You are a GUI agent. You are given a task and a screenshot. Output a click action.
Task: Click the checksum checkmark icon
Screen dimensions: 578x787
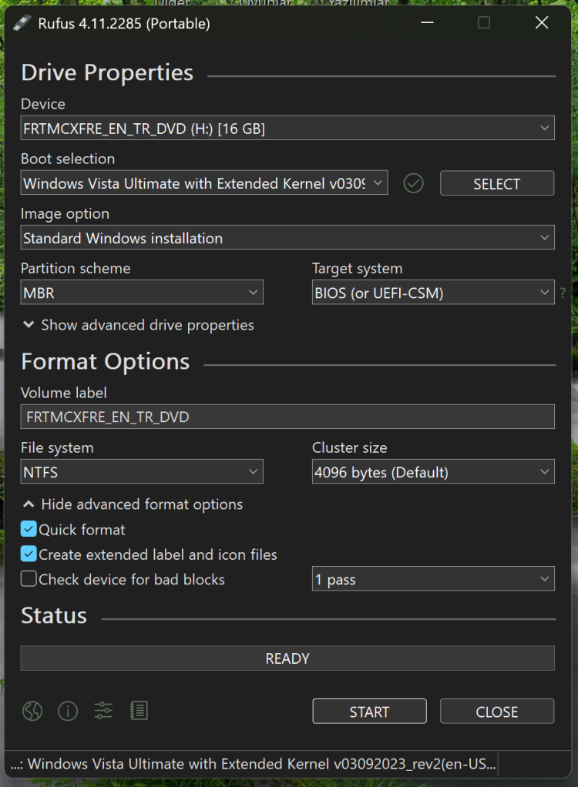(x=414, y=183)
